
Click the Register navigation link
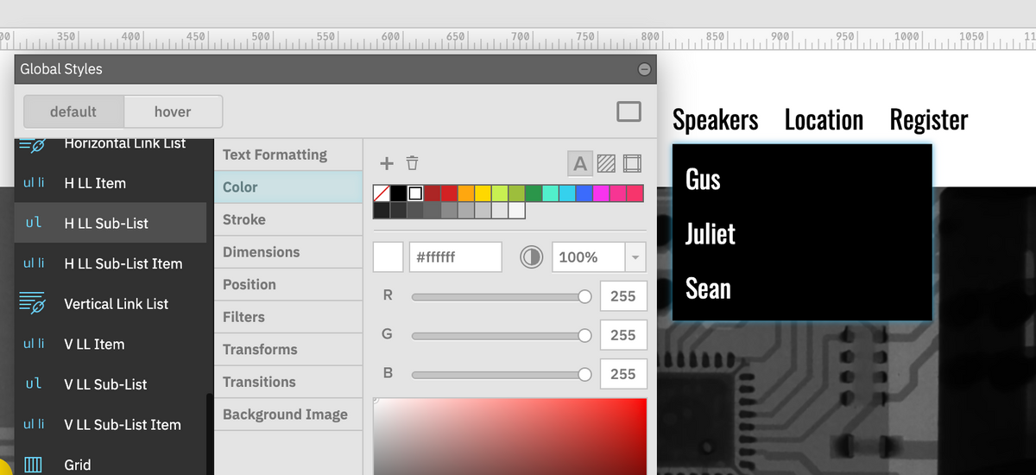[928, 120]
